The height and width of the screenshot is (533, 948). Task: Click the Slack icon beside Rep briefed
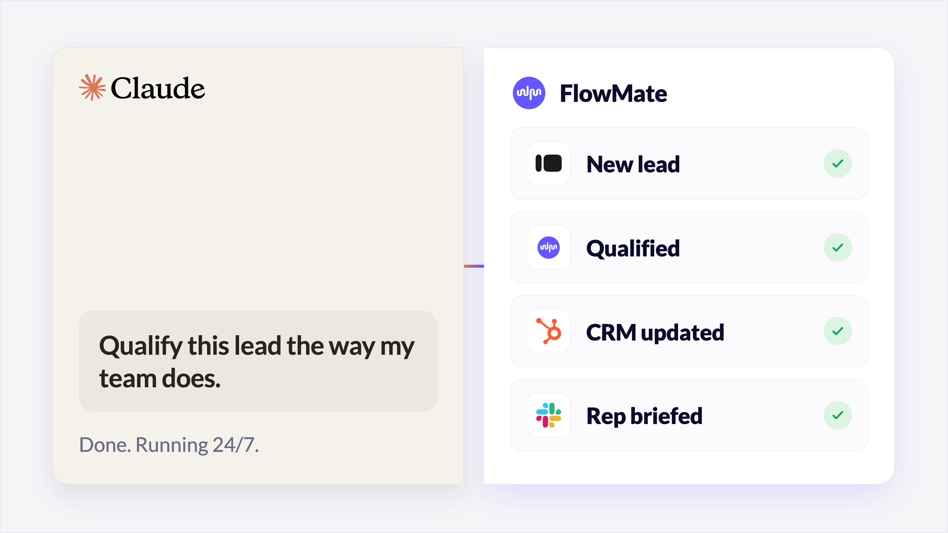tap(548, 415)
